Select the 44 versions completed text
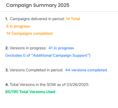This screenshot has width=118, height=108. click(86, 70)
